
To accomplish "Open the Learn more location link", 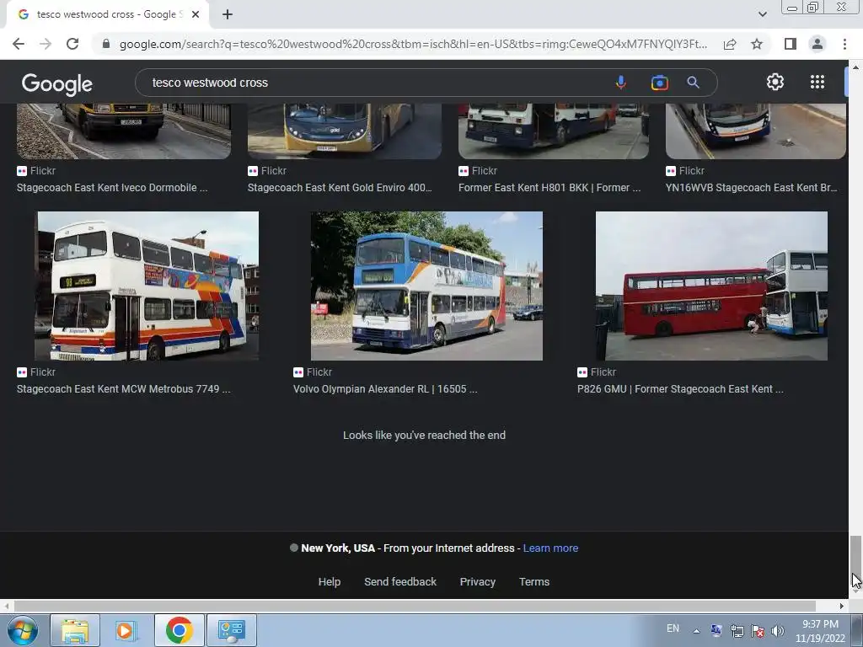I will click(550, 548).
